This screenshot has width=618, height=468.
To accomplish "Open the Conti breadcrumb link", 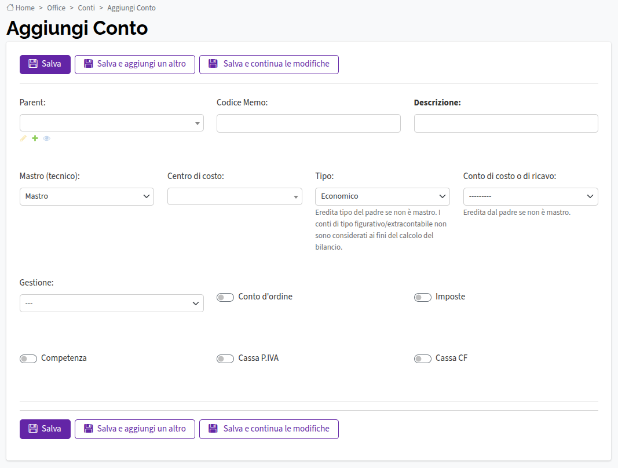I will [86, 8].
